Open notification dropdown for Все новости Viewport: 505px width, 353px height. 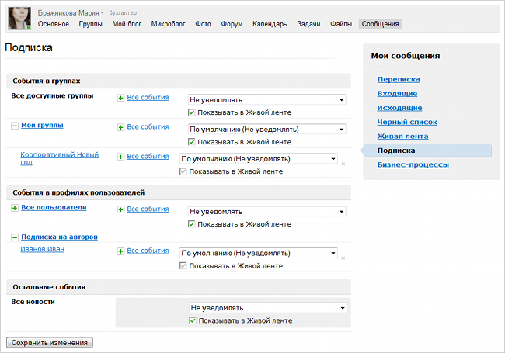coord(266,307)
